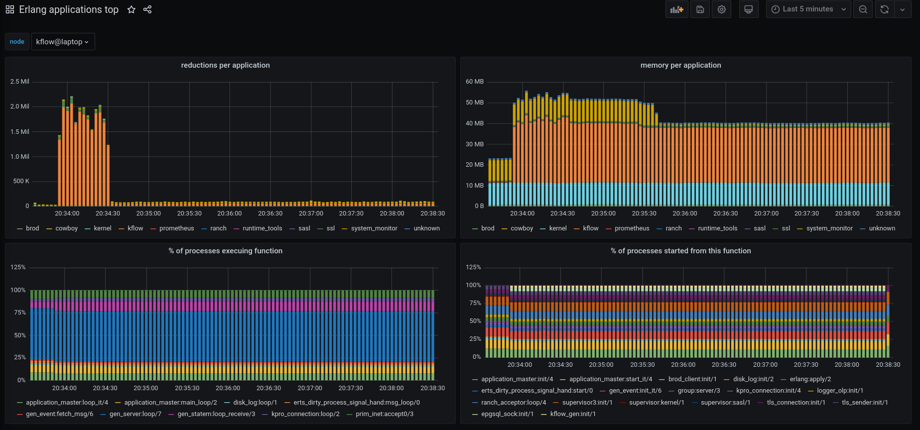
Task: Select application_master:init/4 legend entry
Action: (517, 379)
